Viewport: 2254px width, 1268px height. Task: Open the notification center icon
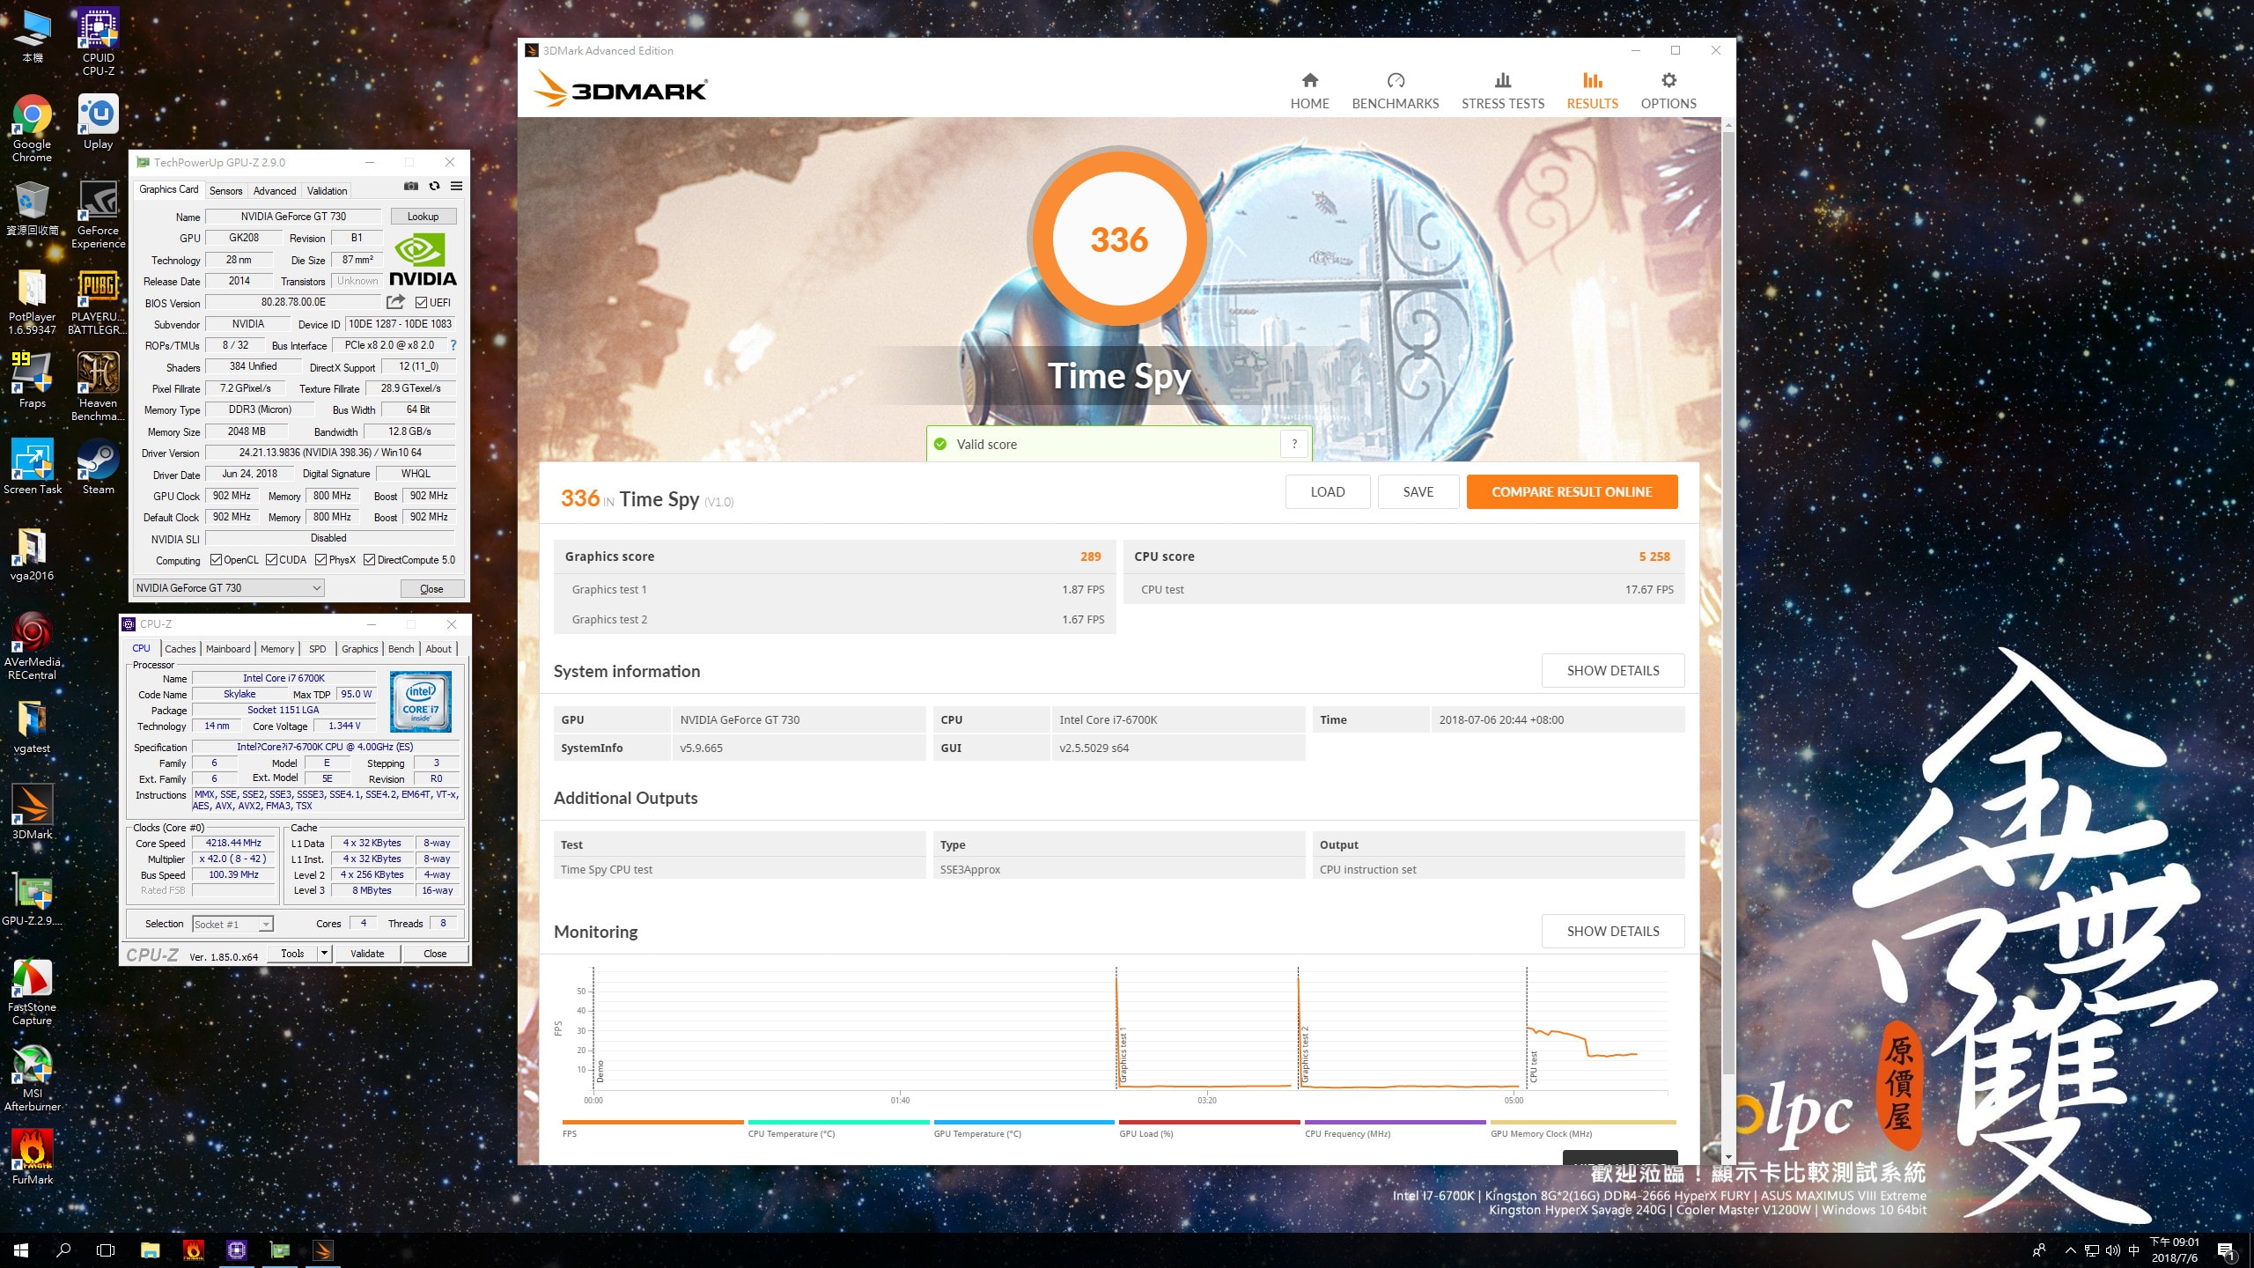coord(2225,1250)
